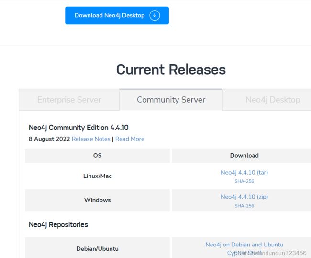Download Neo4j 4.4.10 (zip) for Windows

(x=244, y=197)
